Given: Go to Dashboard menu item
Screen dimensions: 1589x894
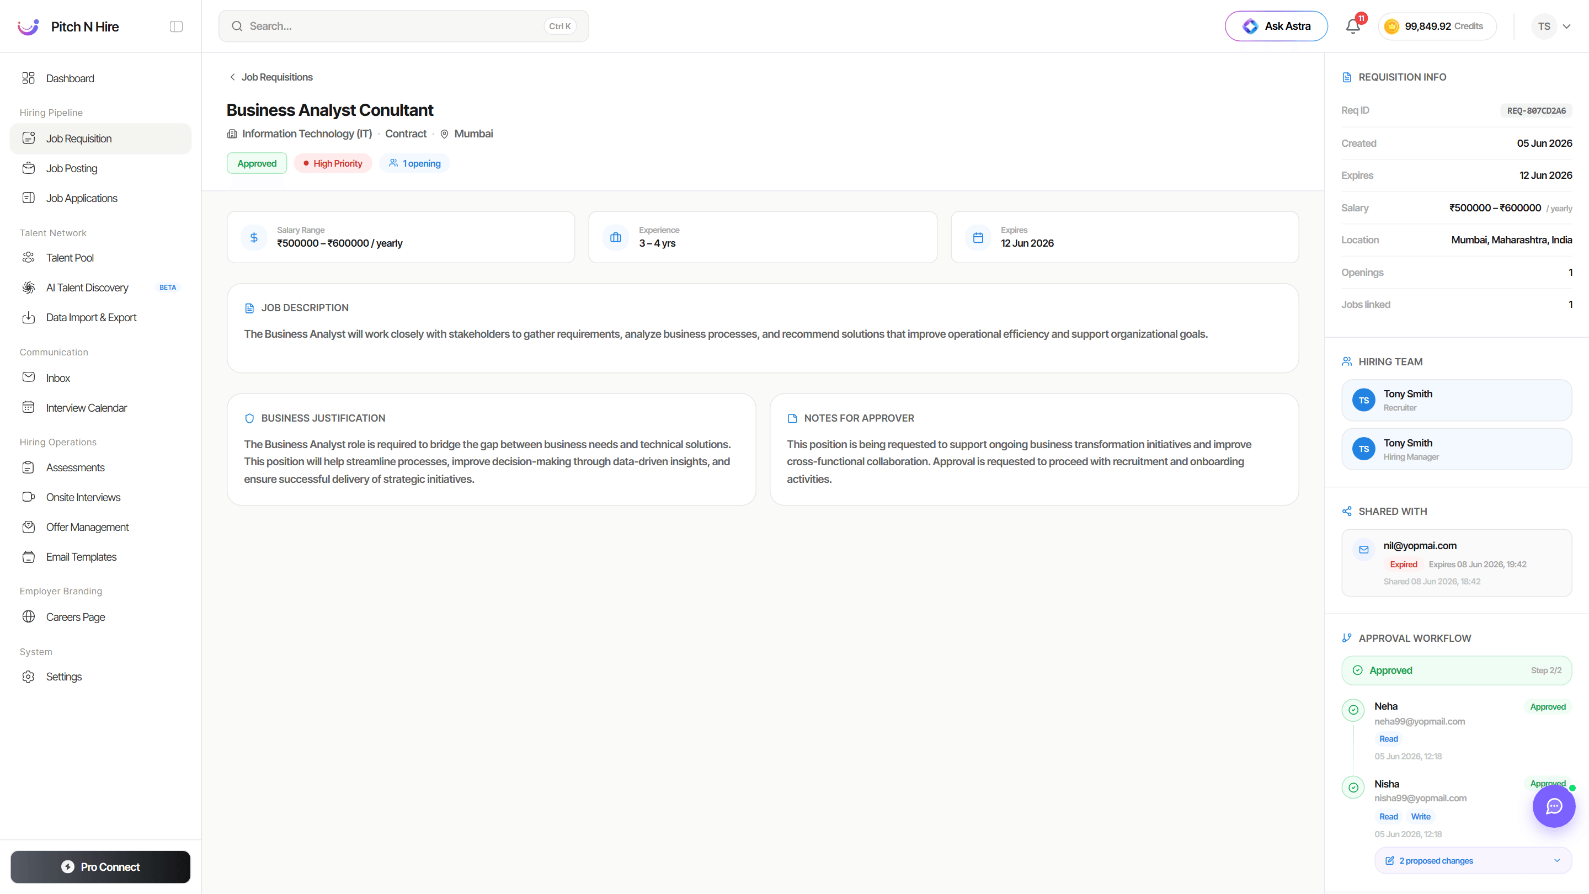Looking at the screenshot, I should point(100,78).
